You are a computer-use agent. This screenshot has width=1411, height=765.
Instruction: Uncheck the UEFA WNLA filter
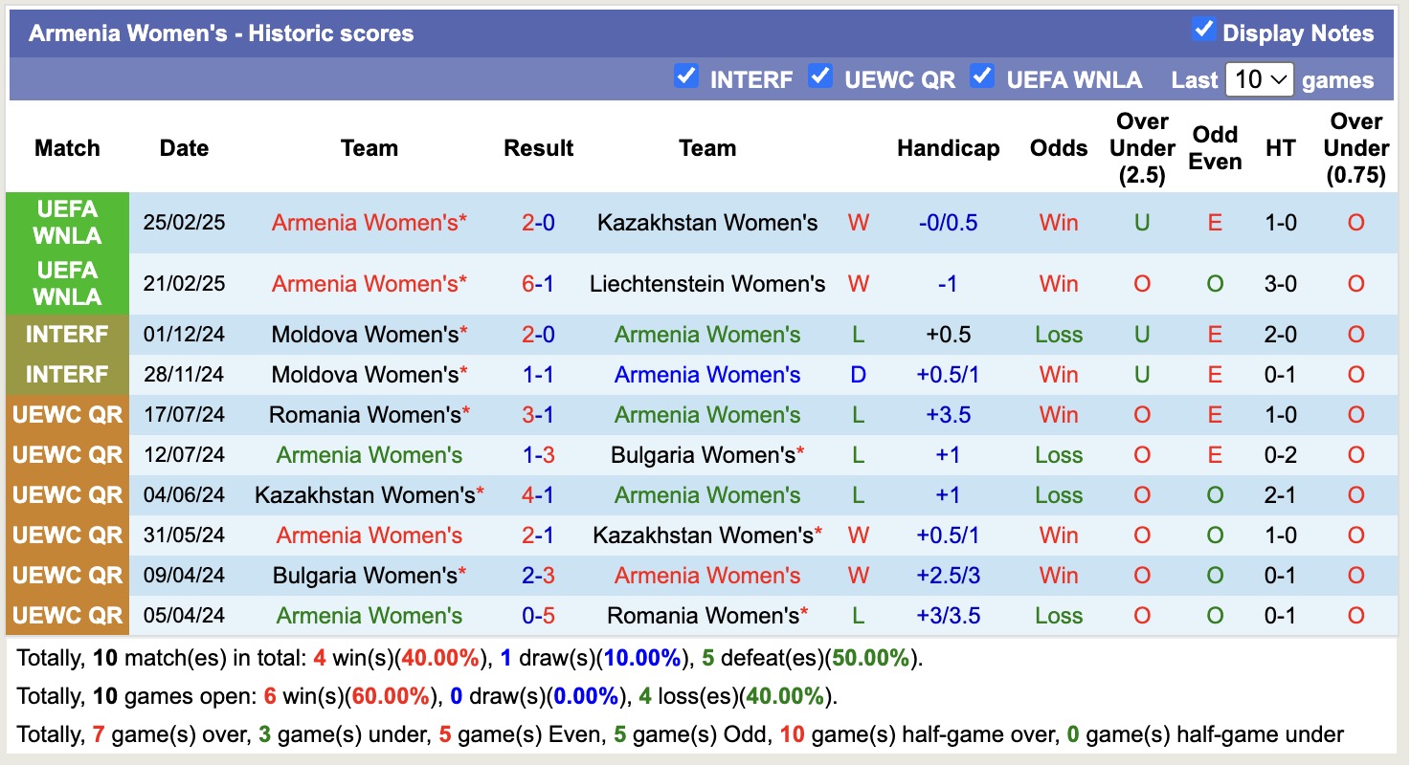point(982,77)
